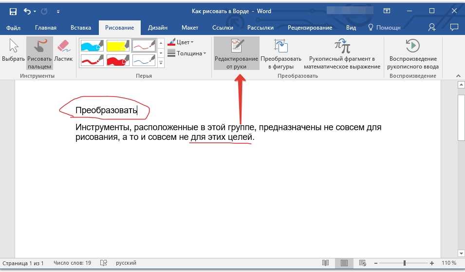The width and height of the screenshot is (465, 272).
Task: Start Воспроизведение рукописного ввода replay
Action: point(413,53)
